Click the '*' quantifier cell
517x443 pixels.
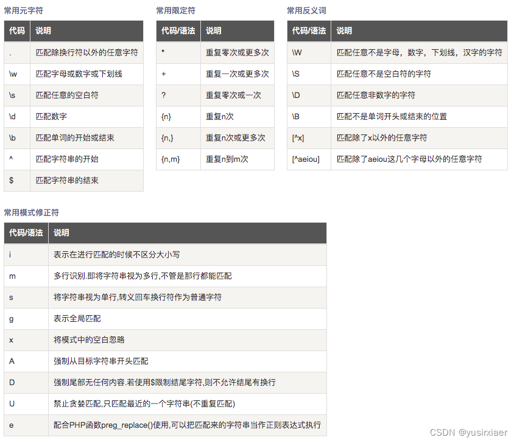(x=178, y=53)
